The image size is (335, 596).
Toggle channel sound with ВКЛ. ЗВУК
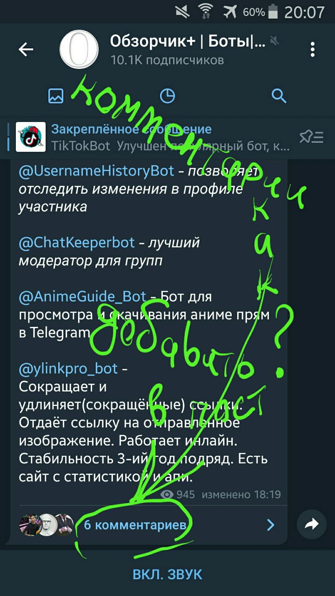point(167,574)
